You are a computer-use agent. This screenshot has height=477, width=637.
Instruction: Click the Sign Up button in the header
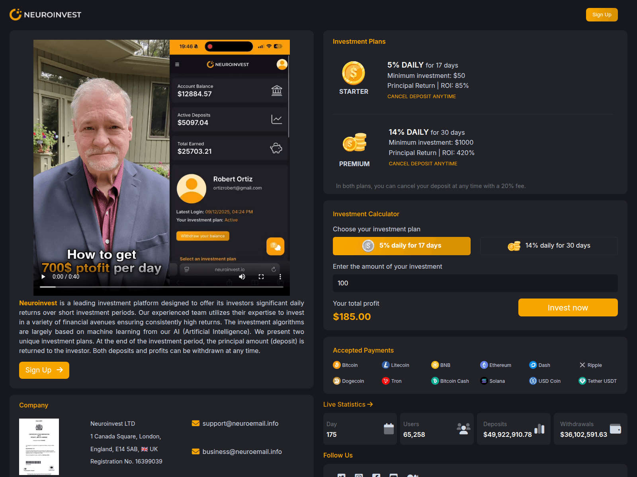tap(602, 14)
